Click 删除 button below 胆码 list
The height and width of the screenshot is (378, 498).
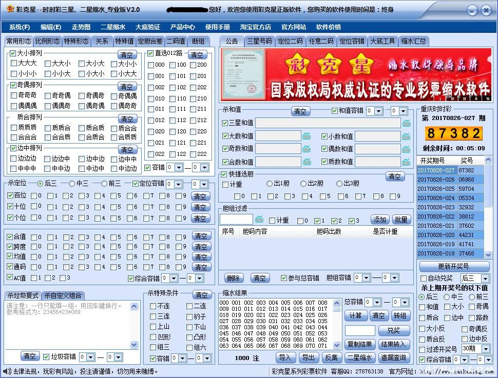(234, 278)
